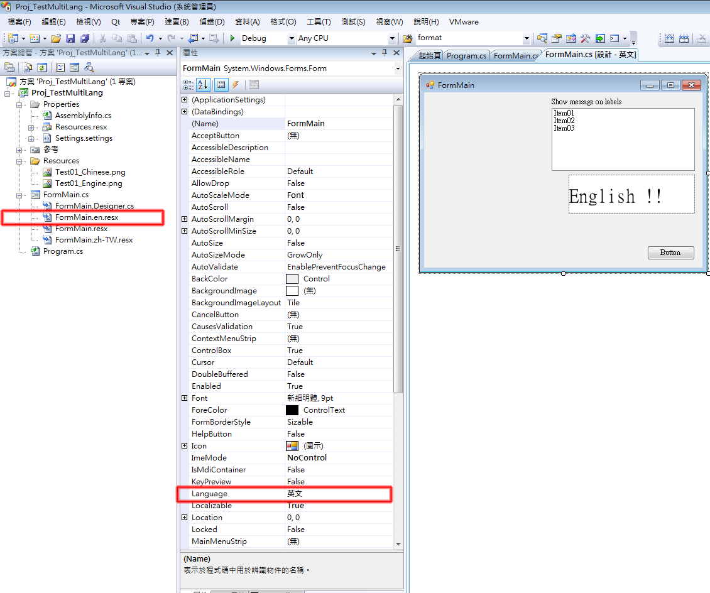Click the Navigate Backward icon
Screen dimensions: 710x593
coord(194,38)
